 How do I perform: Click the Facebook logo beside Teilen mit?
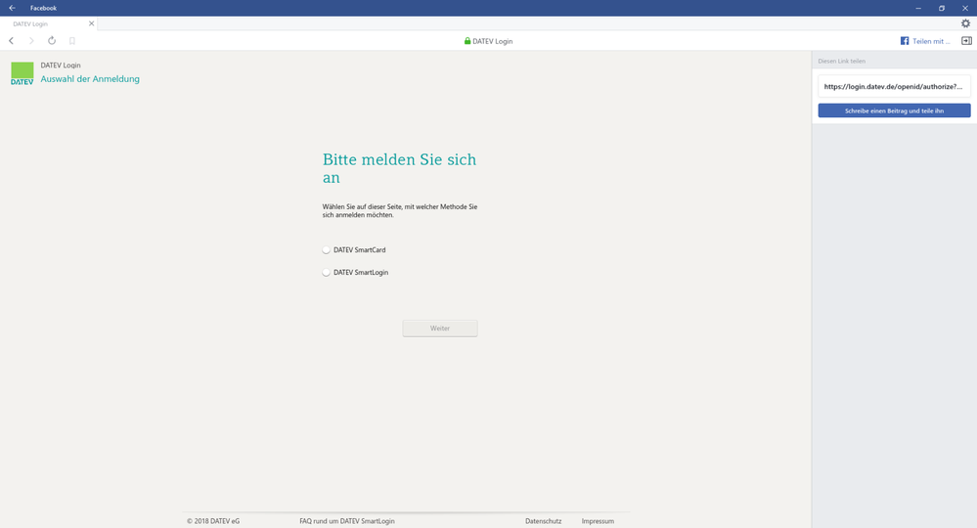[x=905, y=41]
